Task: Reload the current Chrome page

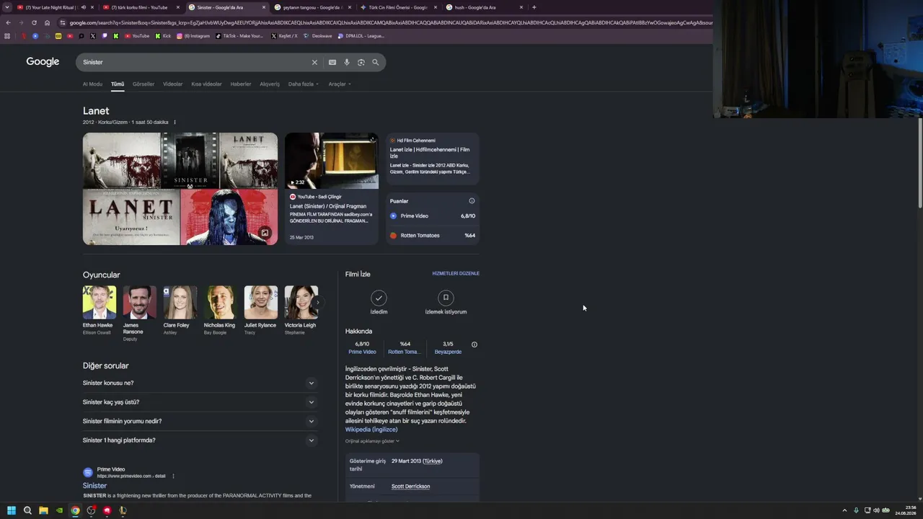Action: pyautogui.click(x=34, y=22)
